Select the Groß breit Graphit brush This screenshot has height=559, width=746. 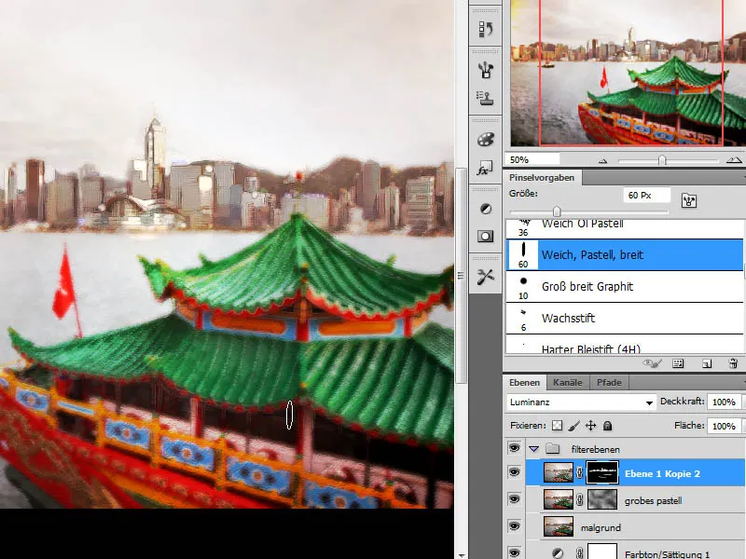(624, 287)
